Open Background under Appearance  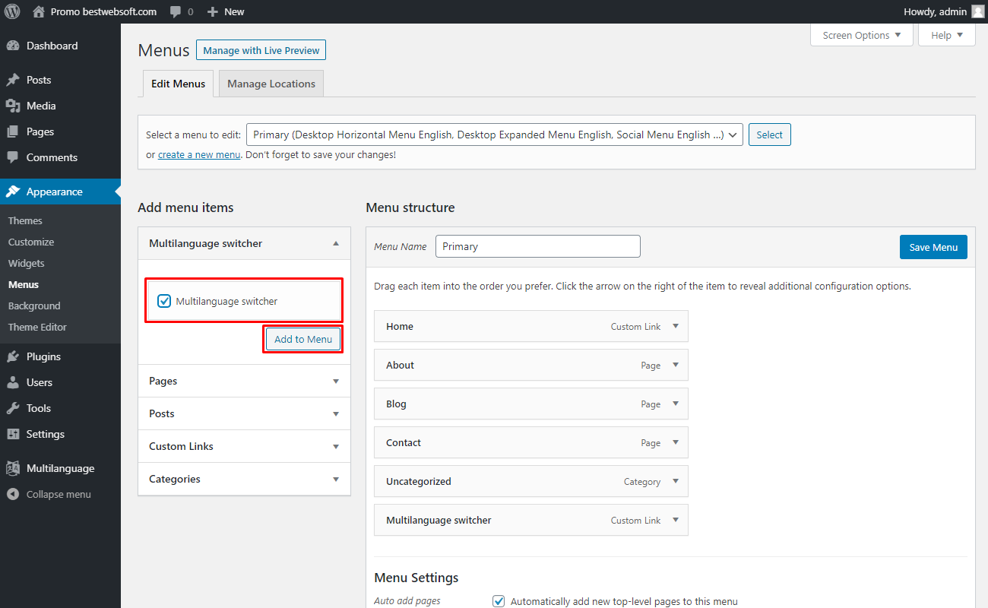34,306
